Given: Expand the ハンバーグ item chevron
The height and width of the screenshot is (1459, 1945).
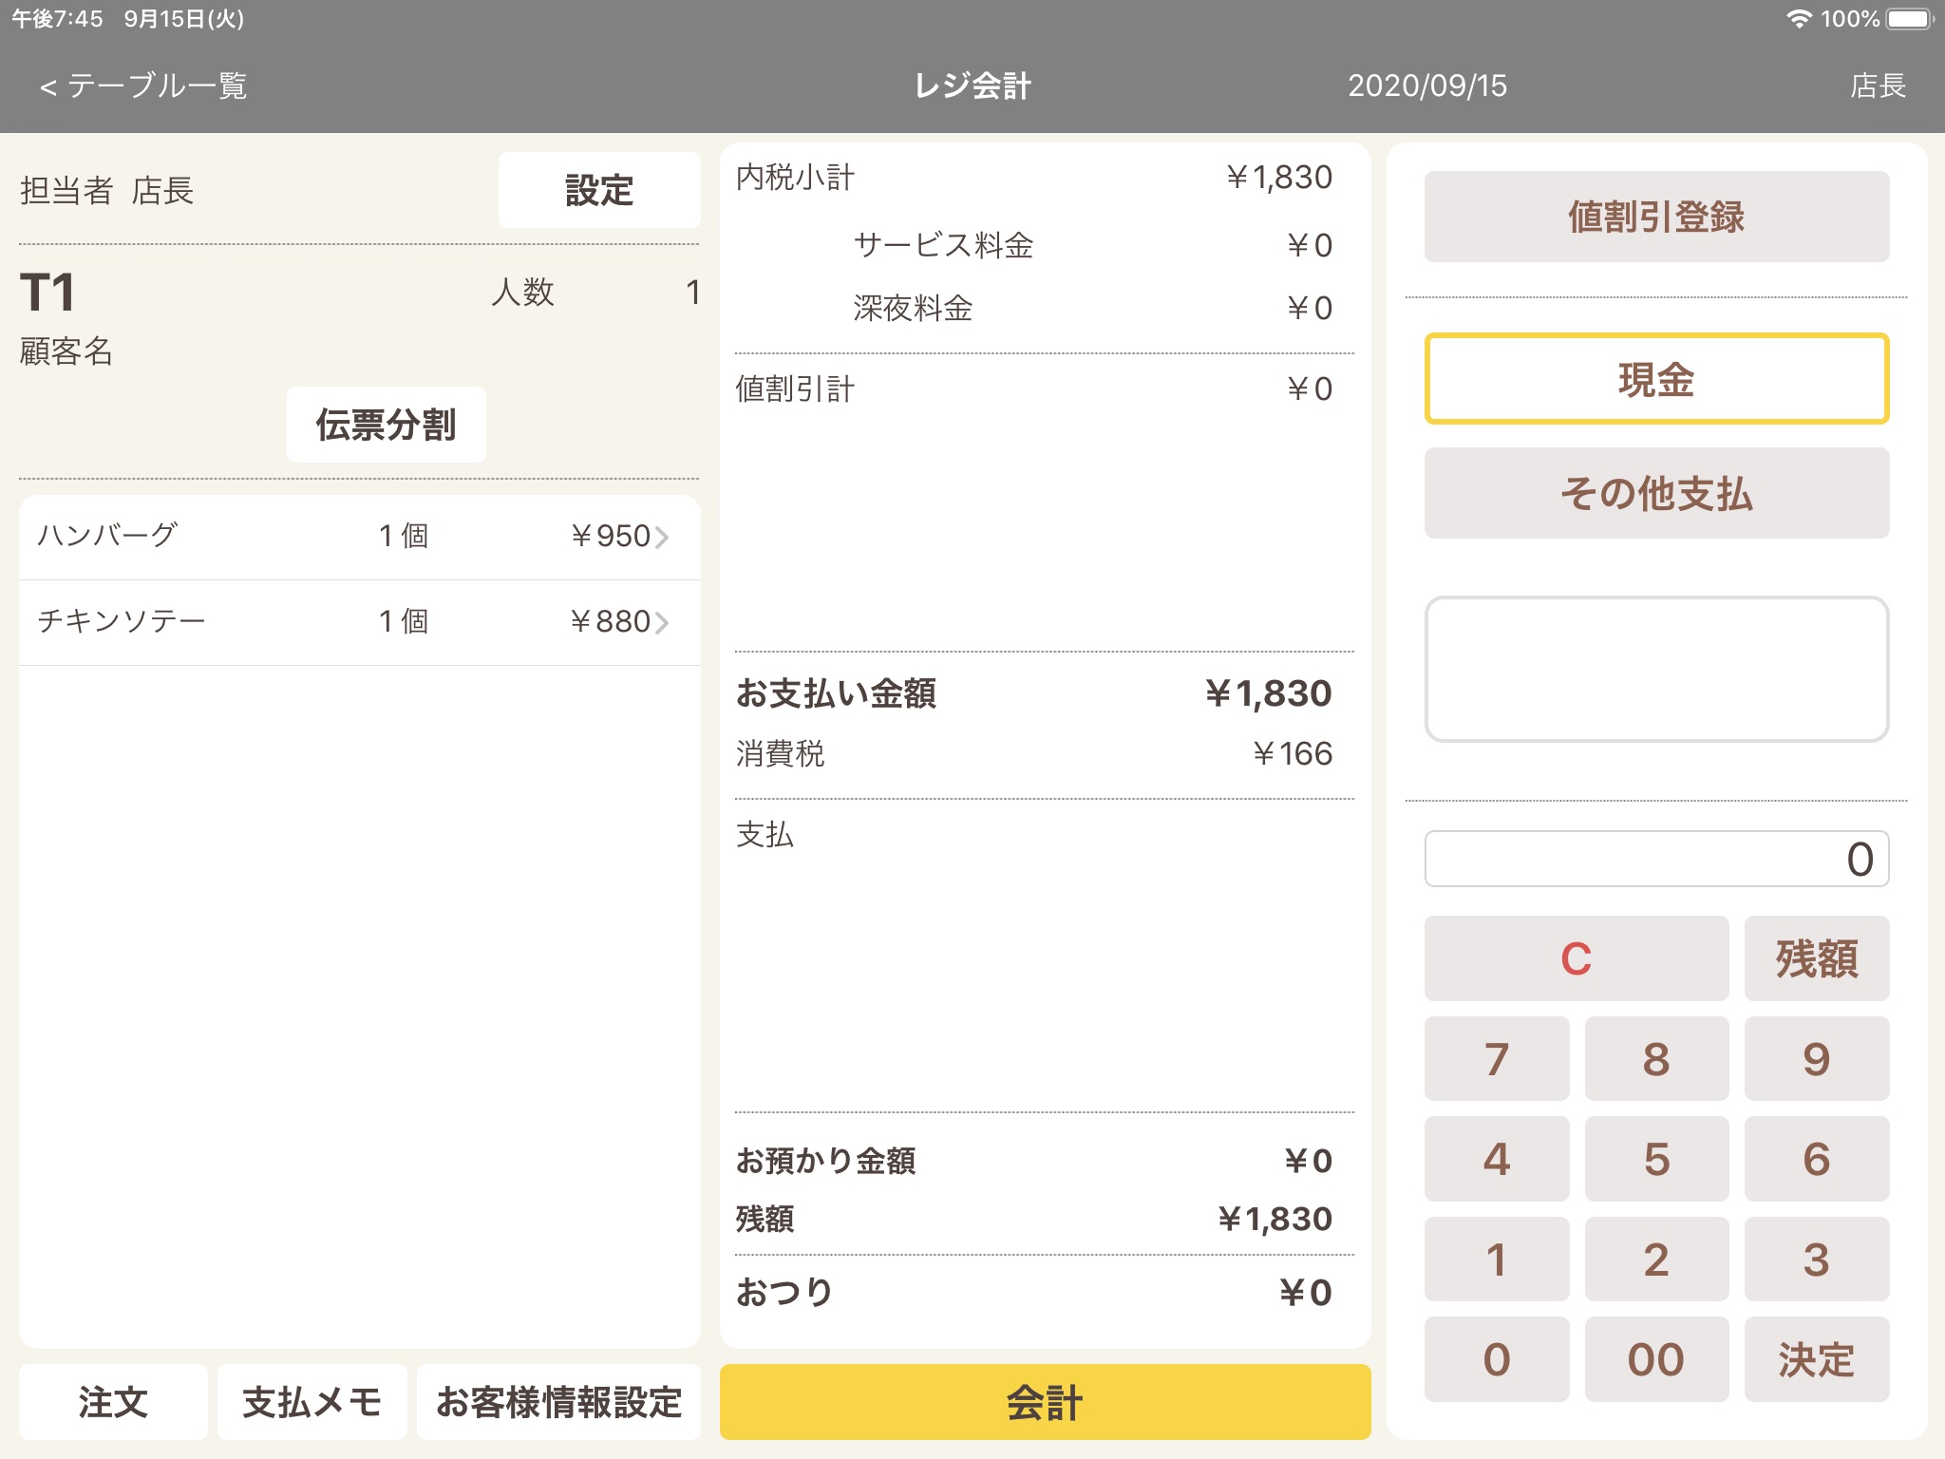Looking at the screenshot, I should pyautogui.click(x=662, y=538).
